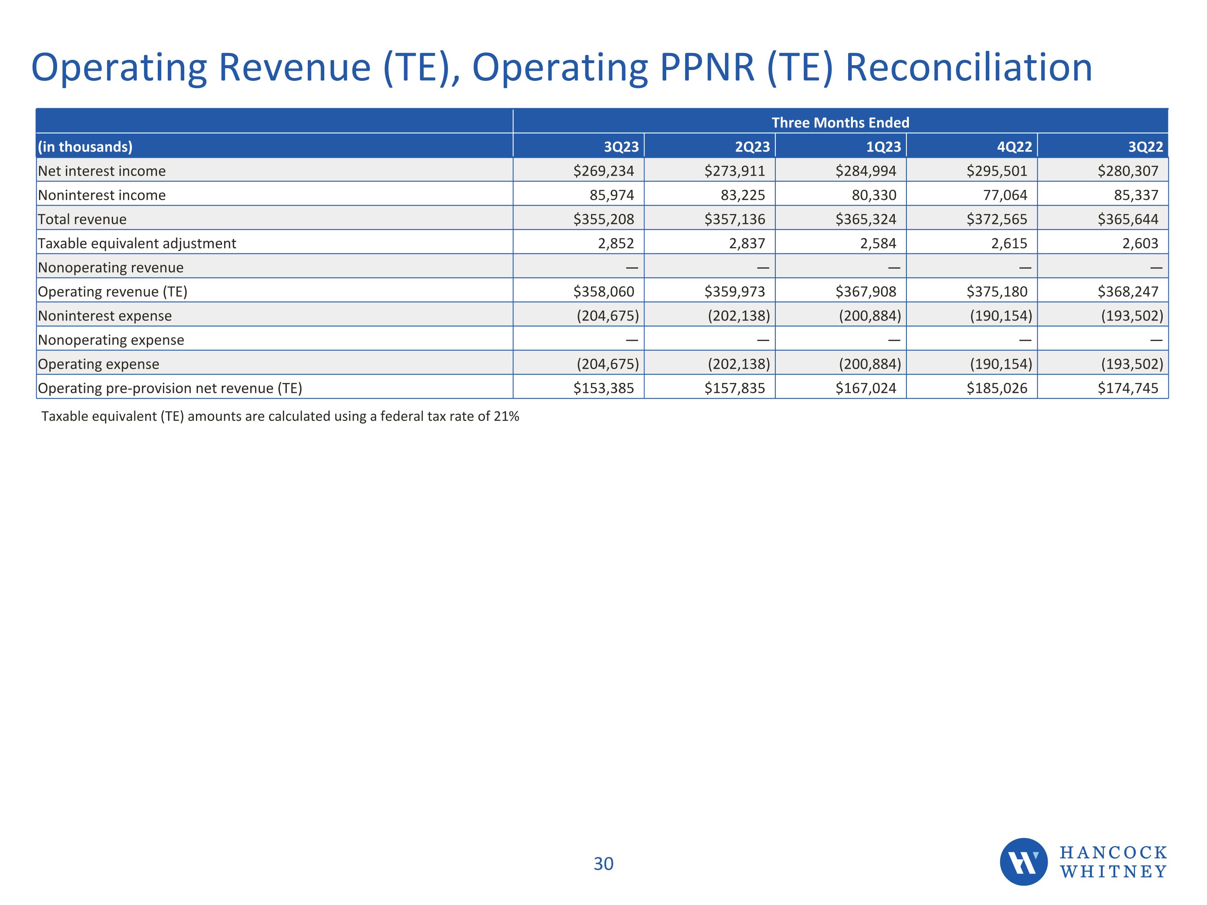Click the Operating PPNR 4Q22 value $185,026
This screenshot has width=1207, height=905.
click(x=996, y=388)
